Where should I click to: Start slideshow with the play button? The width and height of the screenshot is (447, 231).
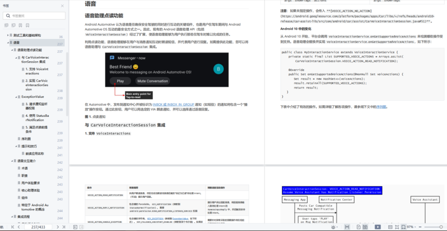tap(378, 227)
